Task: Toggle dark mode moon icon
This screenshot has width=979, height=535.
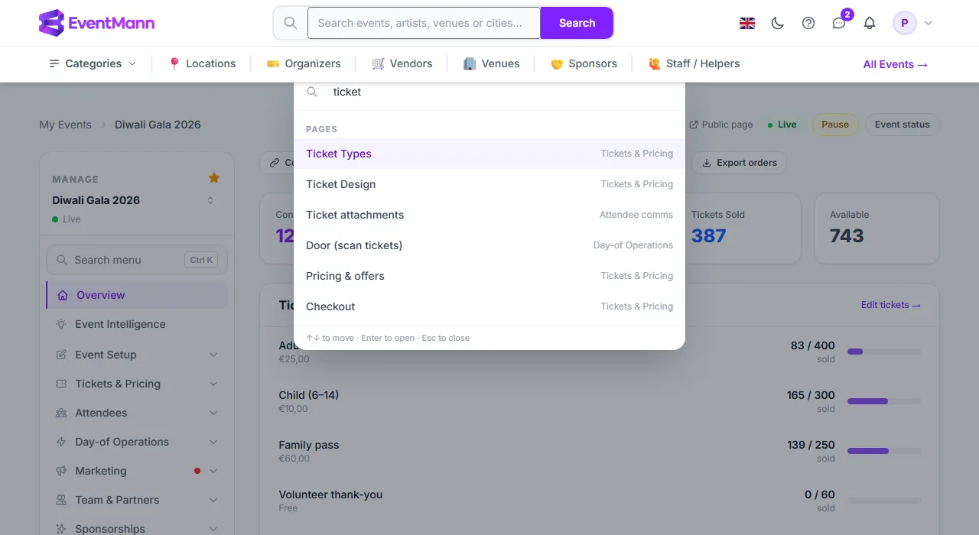Action: (778, 24)
